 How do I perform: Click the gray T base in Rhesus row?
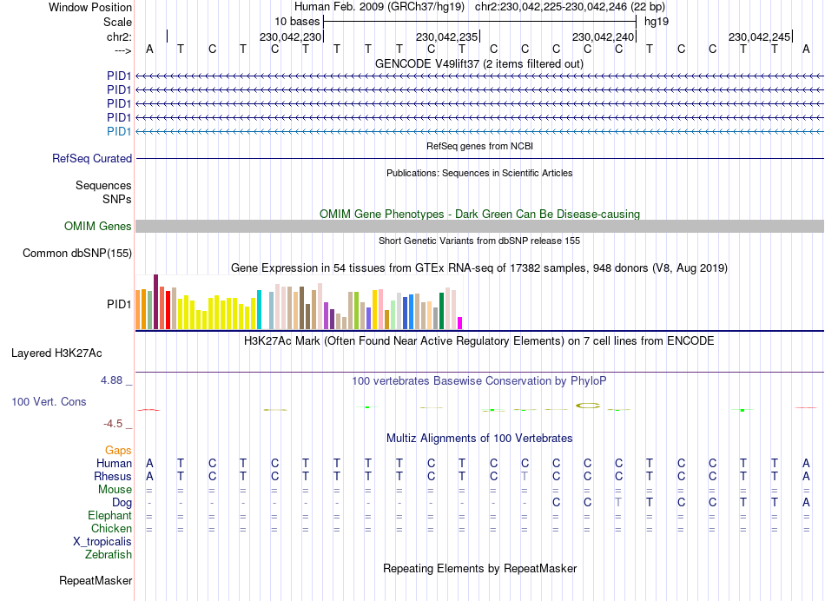524,476
